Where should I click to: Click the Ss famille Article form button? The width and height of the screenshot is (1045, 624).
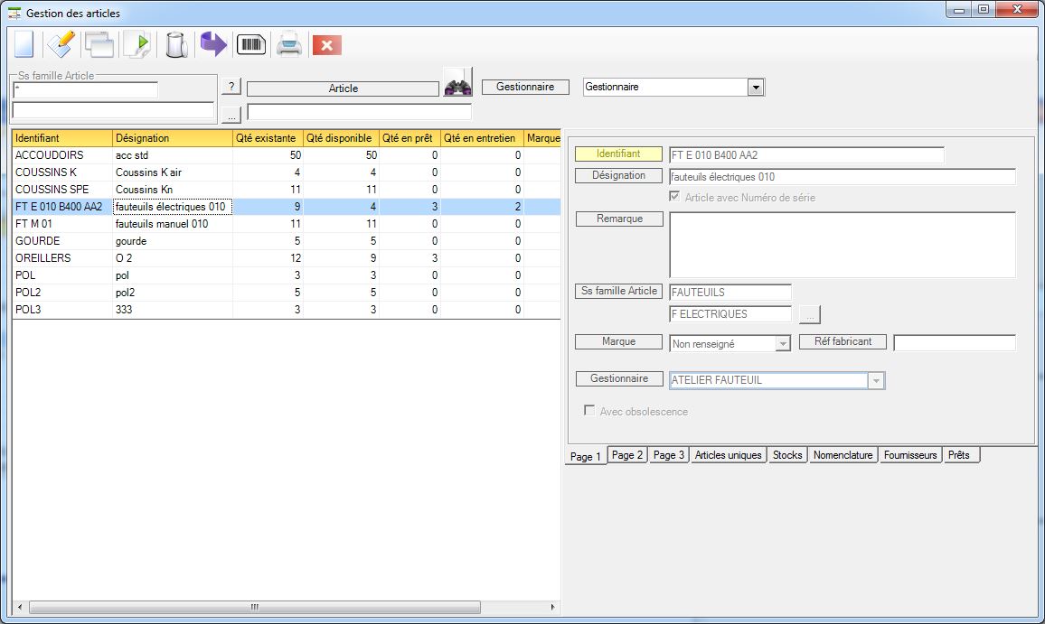pos(618,291)
